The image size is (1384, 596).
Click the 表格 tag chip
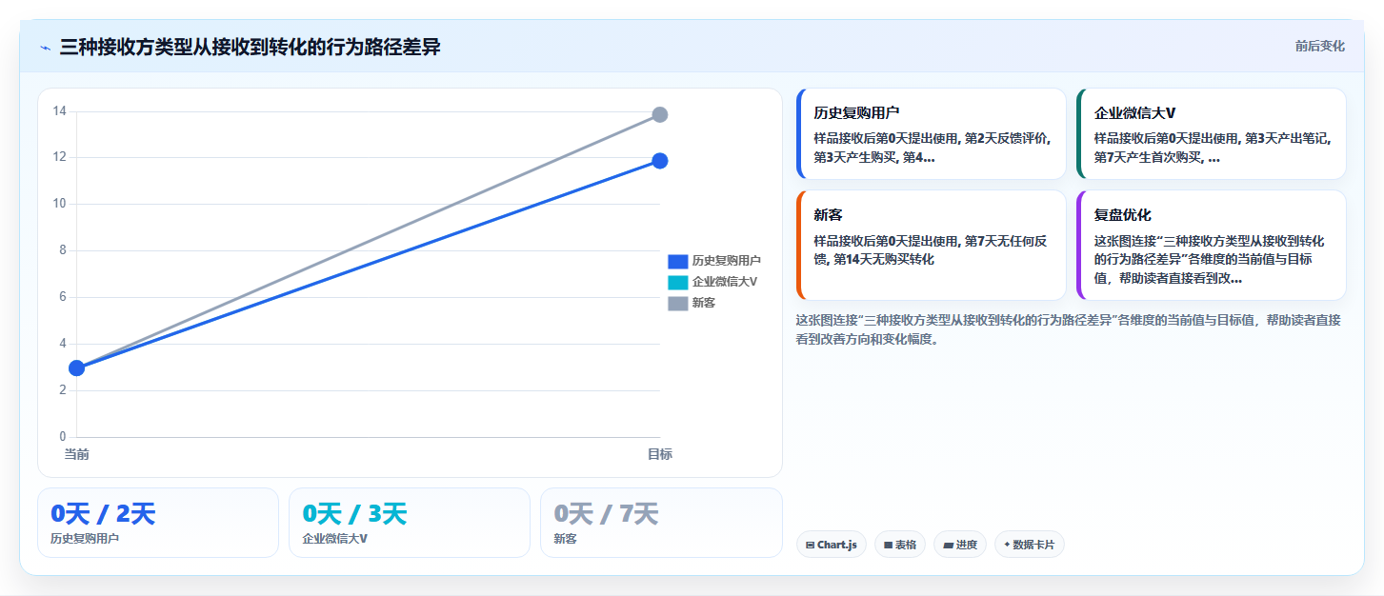click(x=900, y=545)
